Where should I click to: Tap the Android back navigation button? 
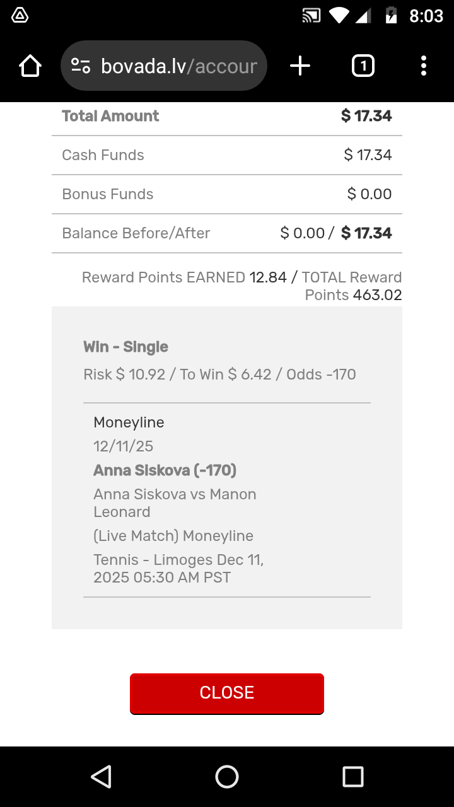(102, 777)
